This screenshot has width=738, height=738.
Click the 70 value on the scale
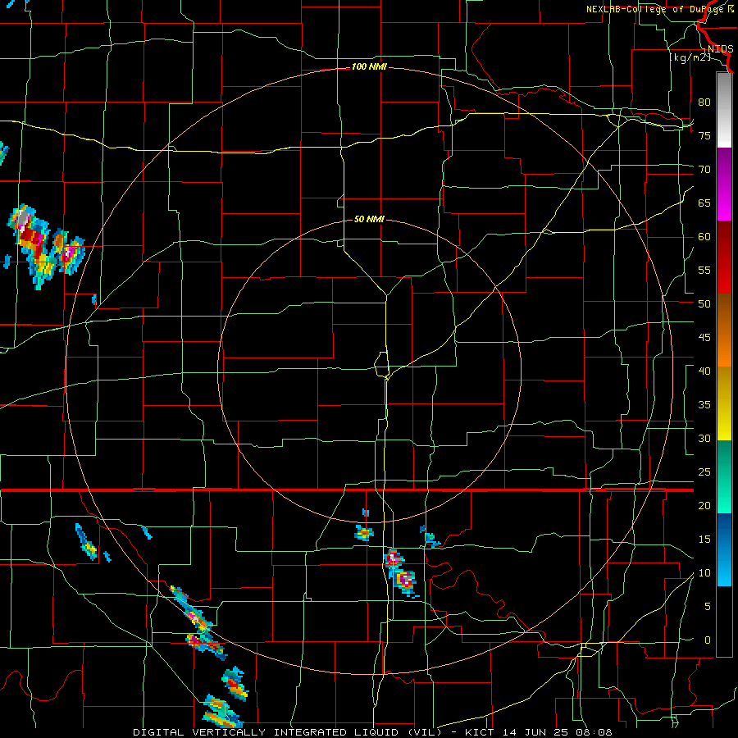[704, 170]
